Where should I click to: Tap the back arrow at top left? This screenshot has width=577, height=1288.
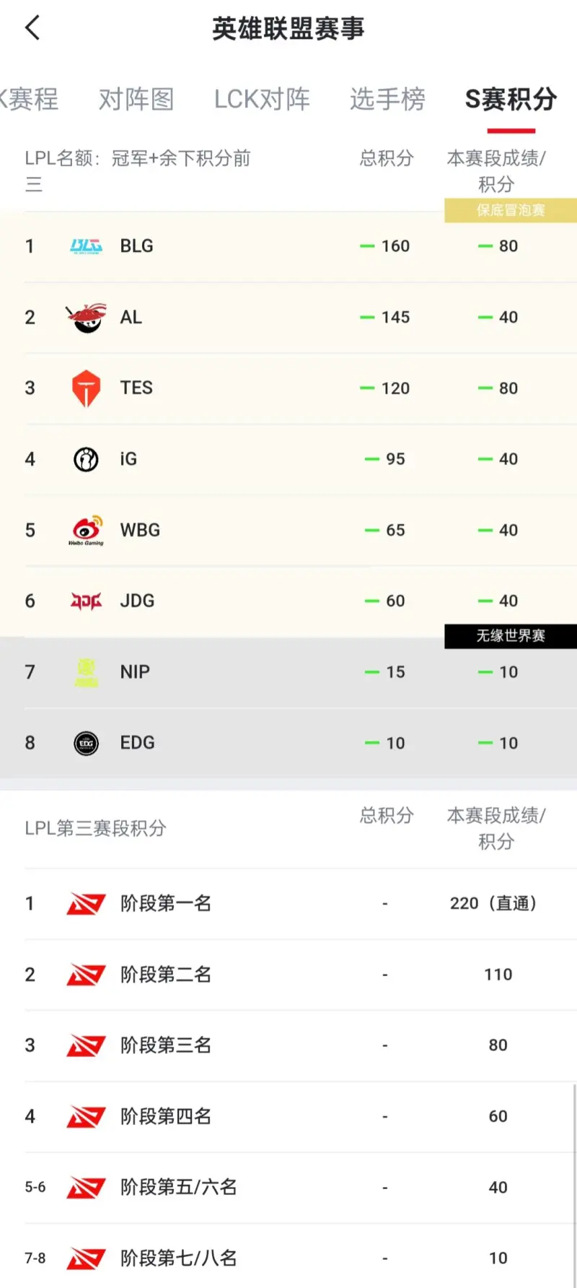pyautogui.click(x=30, y=27)
